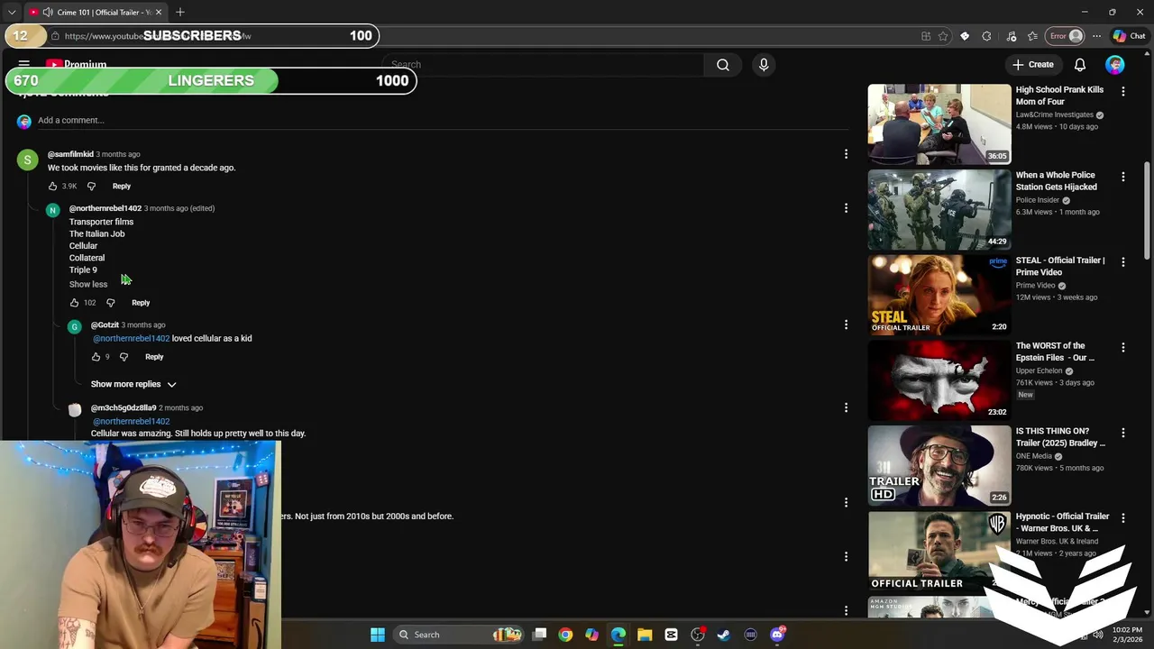Open browser Extensions puzzle icon
This screenshot has width=1154, height=649.
[986, 36]
